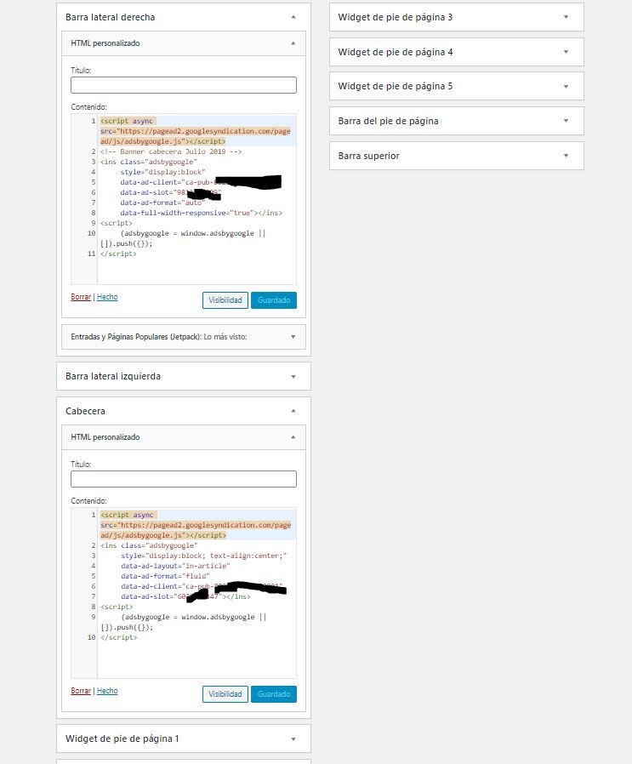Click the data-ad-layout="in-article" code line
The width and height of the screenshot is (632, 764).
coord(175,566)
